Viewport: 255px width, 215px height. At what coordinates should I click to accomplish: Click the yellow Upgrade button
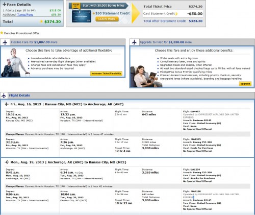(245, 84)
